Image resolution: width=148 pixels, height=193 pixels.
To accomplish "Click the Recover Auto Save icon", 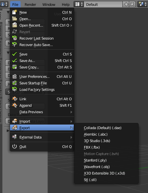I will pos(15,44).
